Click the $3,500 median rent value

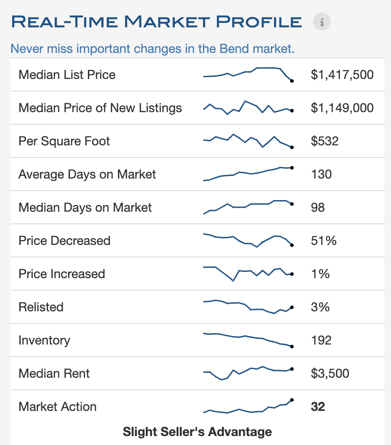[x=330, y=373]
